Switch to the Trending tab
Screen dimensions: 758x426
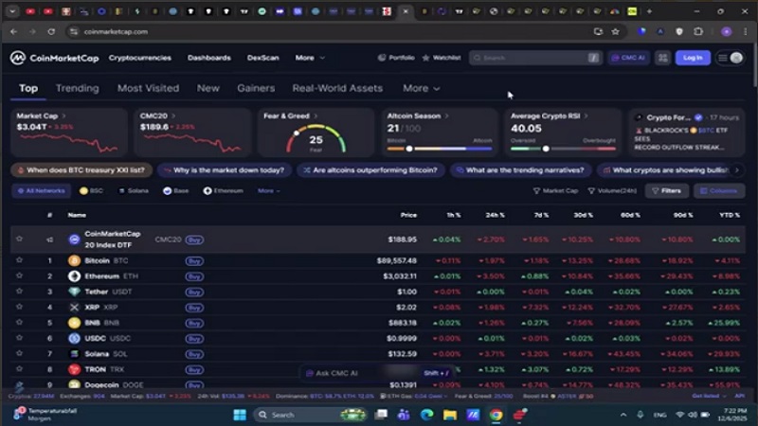[77, 88]
